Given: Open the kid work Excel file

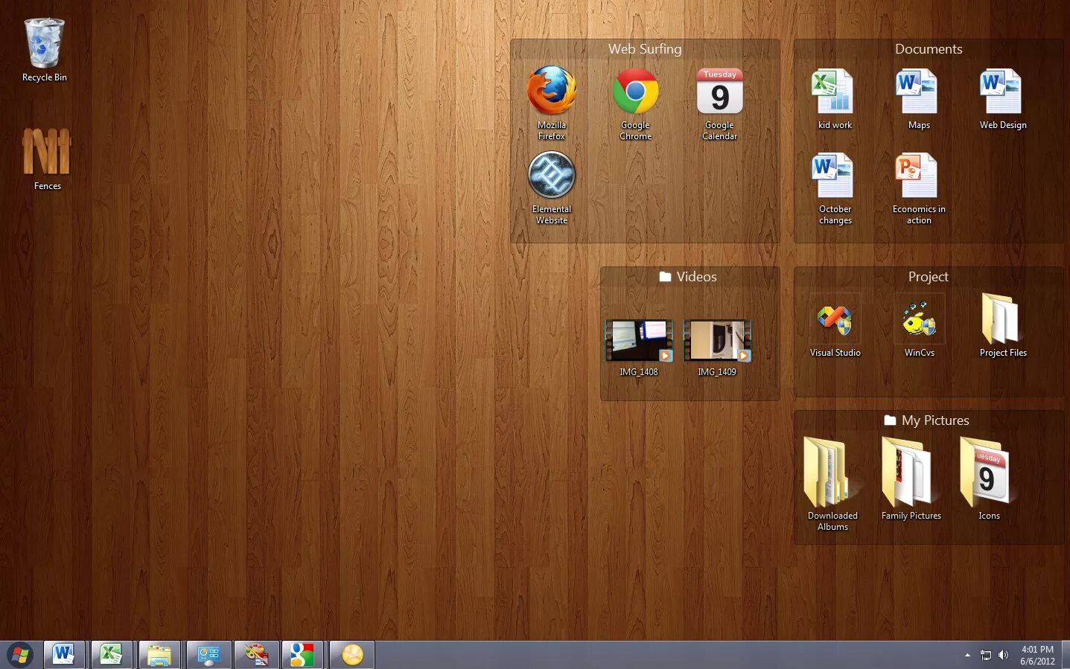Looking at the screenshot, I should coord(835,98).
